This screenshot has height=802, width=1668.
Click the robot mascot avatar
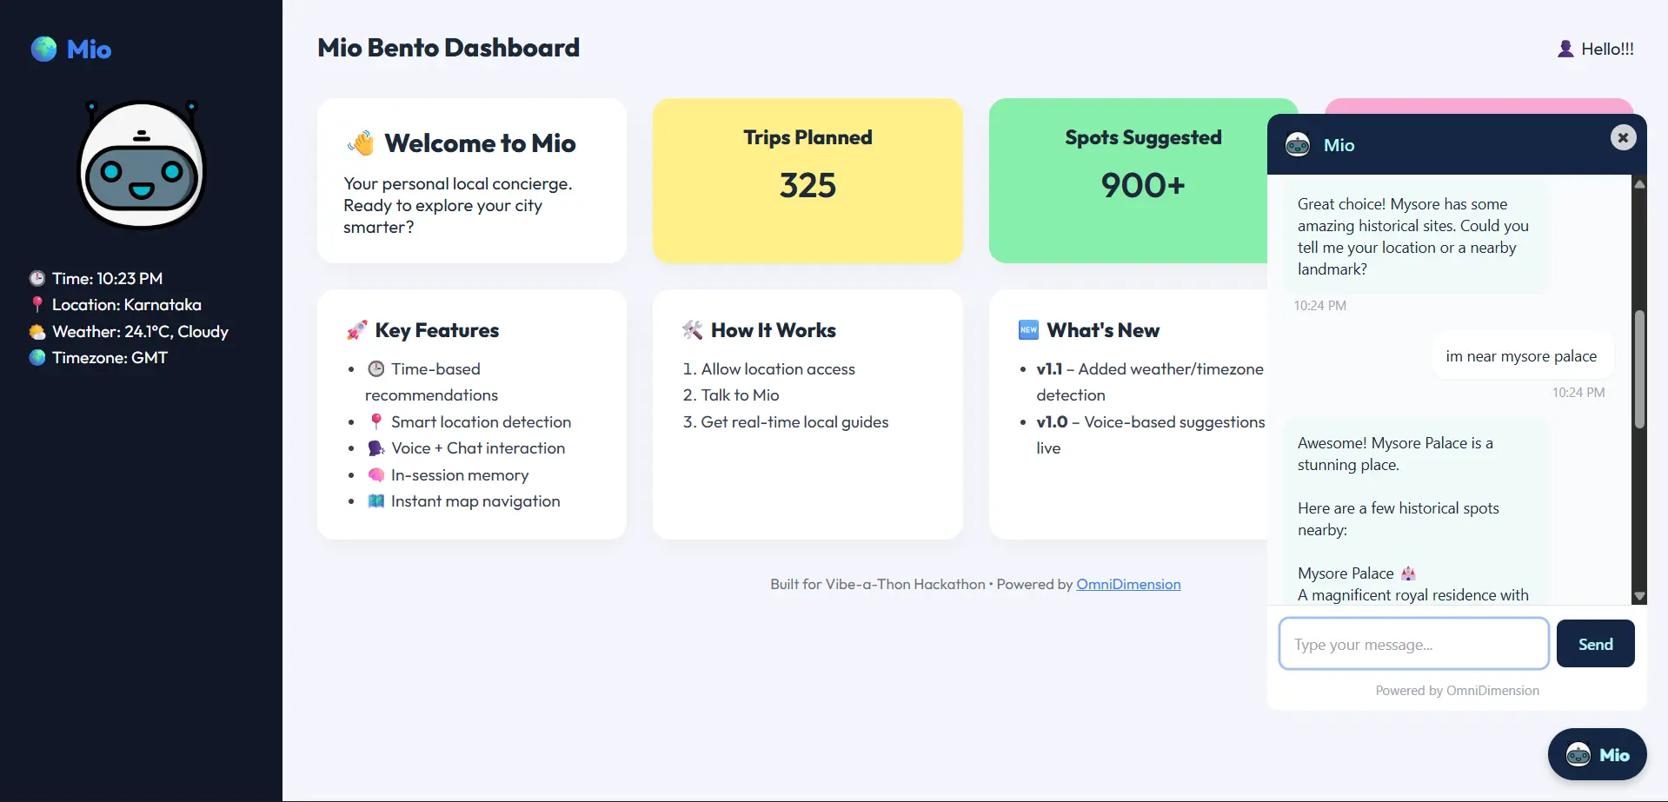(x=140, y=163)
